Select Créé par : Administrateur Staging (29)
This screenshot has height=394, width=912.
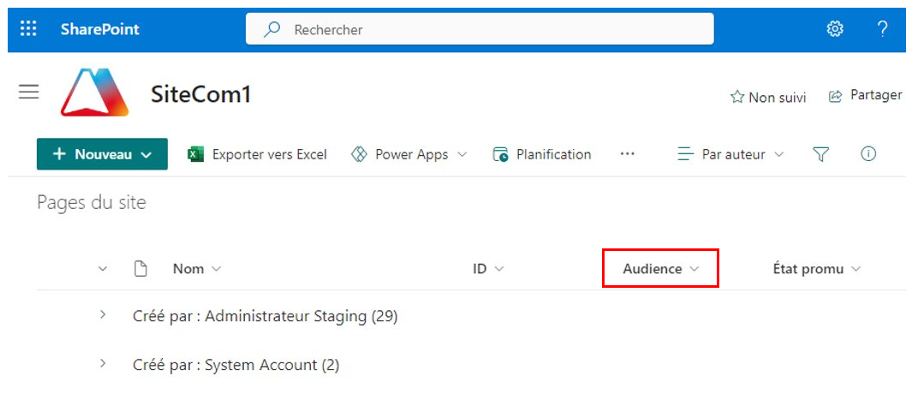point(265,316)
